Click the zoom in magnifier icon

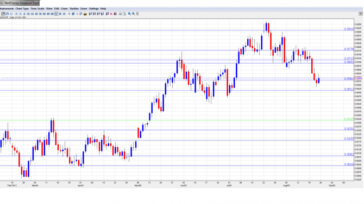coord(129,14)
